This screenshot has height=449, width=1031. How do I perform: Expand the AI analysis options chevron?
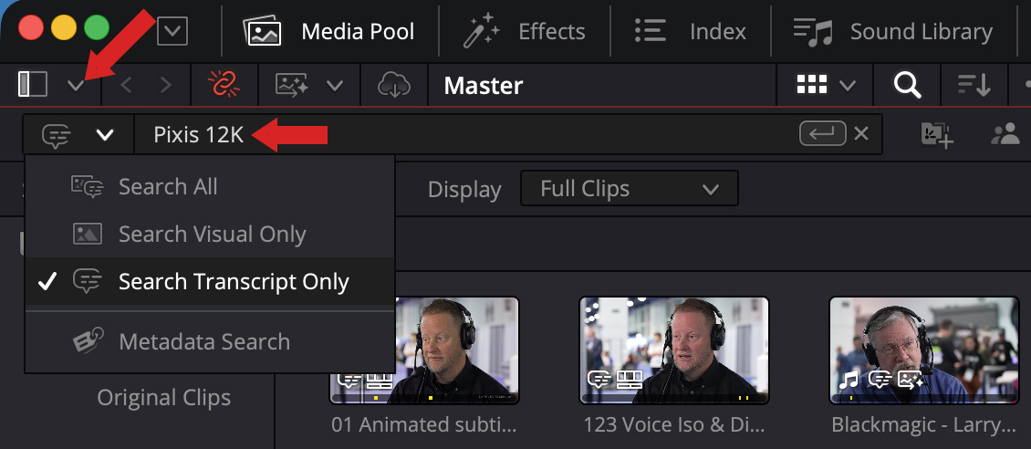[x=335, y=86]
